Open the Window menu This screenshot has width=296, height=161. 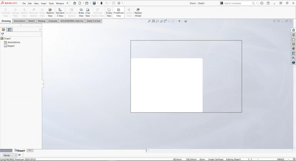tap(60, 3)
